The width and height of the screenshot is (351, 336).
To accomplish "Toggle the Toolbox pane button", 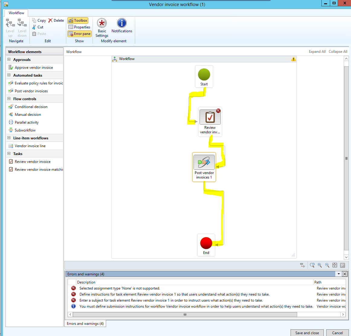I will coord(78,21).
